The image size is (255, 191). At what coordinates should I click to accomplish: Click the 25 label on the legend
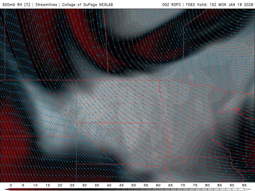point(72,185)
